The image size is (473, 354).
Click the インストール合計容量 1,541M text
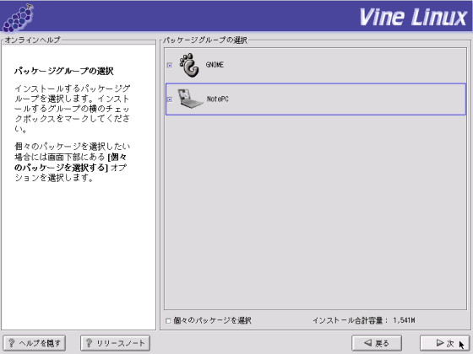364,320
